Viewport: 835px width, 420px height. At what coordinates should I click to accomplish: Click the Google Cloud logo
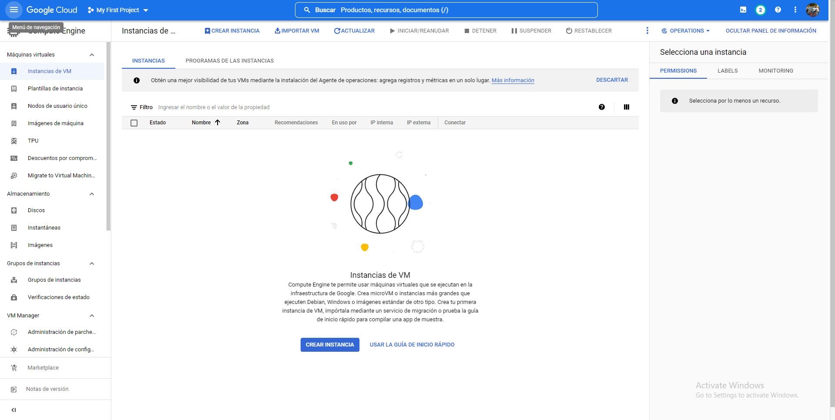[52, 10]
